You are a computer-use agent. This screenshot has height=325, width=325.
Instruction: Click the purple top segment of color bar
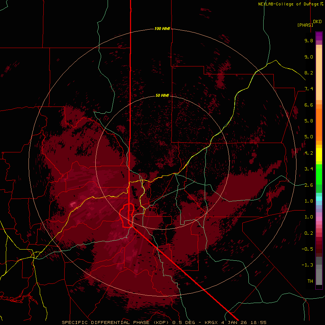319,36
